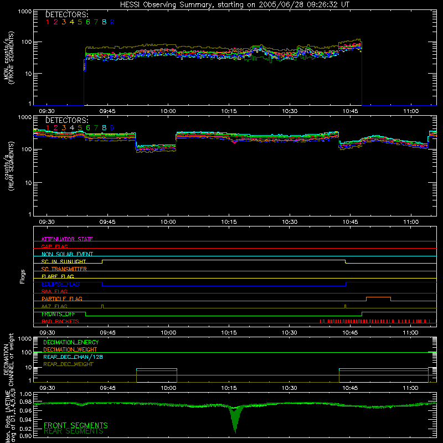Image resolution: width=443 pixels, height=443 pixels.
Task: Pick detector 5 legend number in rear segments plot
Action: [x=80, y=128]
